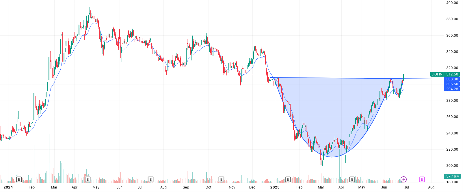Click the Oct label on time axis
Image resolution: width=465 pixels, height=194 pixels.
pyautogui.click(x=208, y=187)
